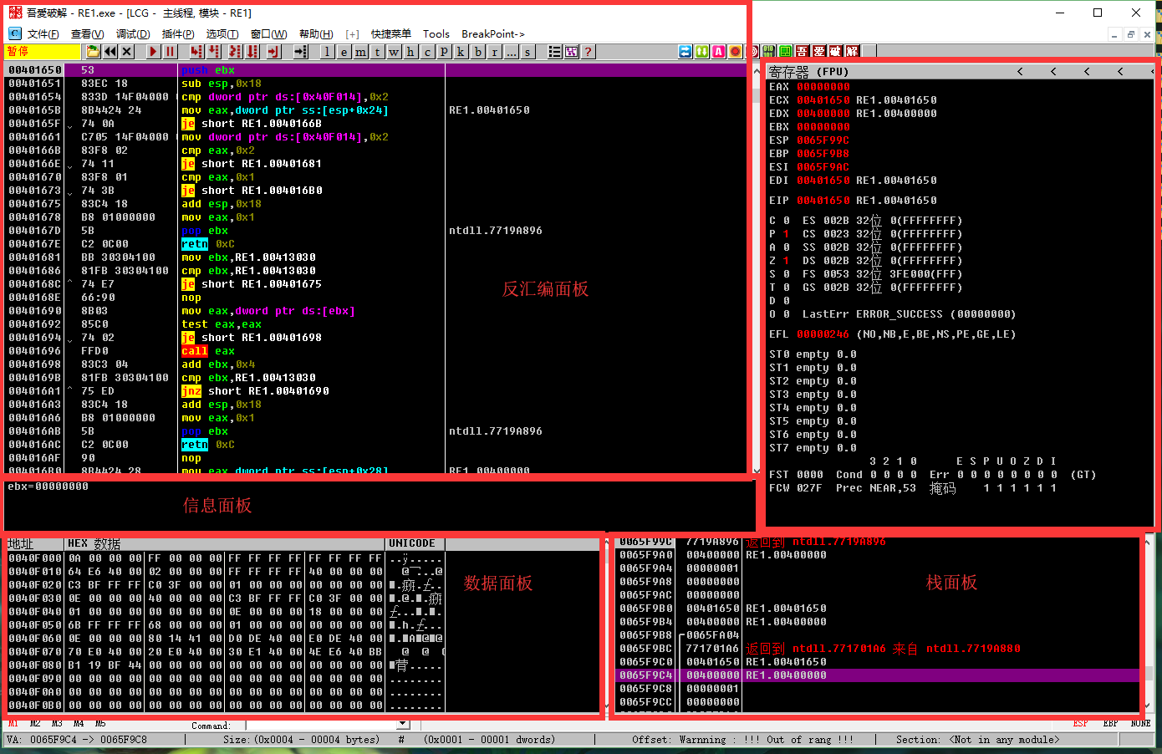Pause program execution with the pause icon
The image size is (1162, 754).
tap(171, 52)
